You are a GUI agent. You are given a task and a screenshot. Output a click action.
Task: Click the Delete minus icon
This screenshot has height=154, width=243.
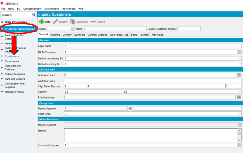[x=93, y=22]
